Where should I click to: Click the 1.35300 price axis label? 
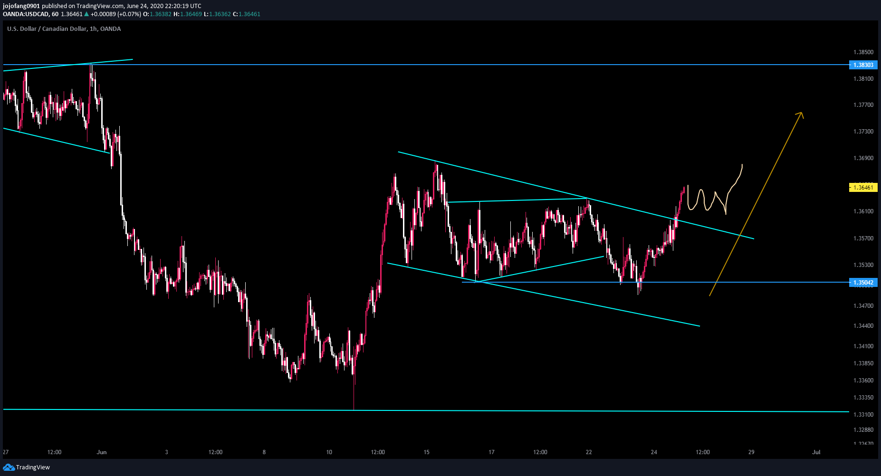(863, 265)
